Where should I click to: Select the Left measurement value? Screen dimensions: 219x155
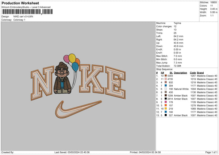pos(178,36)
